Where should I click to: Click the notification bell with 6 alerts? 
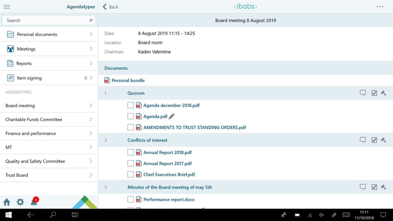(34, 202)
